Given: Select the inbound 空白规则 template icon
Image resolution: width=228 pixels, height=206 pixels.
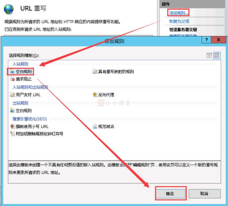Looking at the screenshot, I should tap(13, 71).
